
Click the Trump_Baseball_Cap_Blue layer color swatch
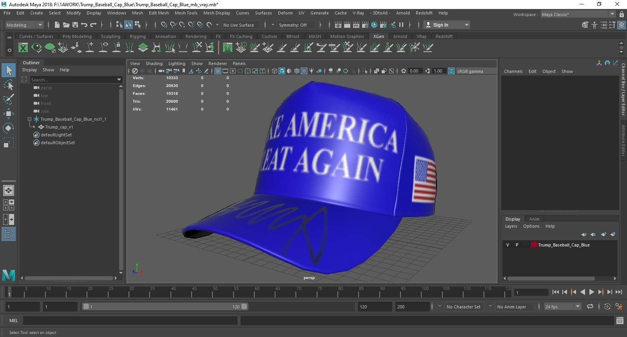point(534,245)
